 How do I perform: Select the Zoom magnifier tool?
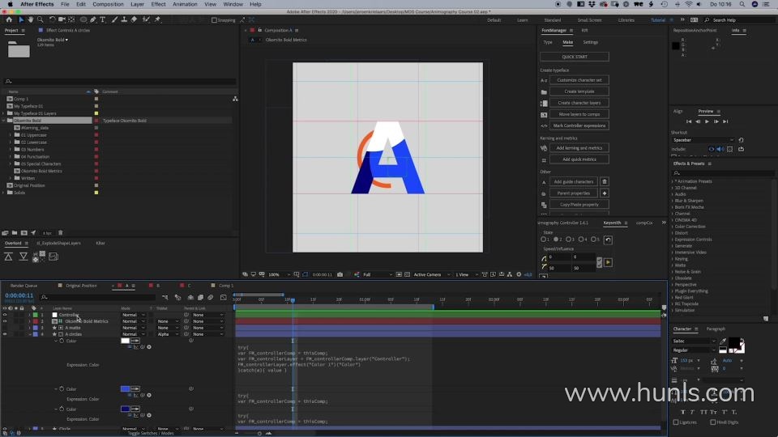(x=40, y=19)
